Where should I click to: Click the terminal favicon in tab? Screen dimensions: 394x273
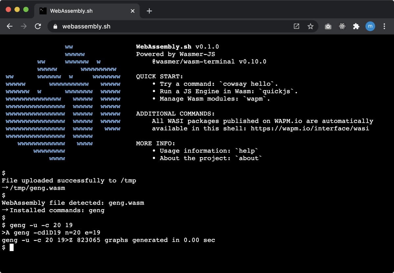coord(42,10)
